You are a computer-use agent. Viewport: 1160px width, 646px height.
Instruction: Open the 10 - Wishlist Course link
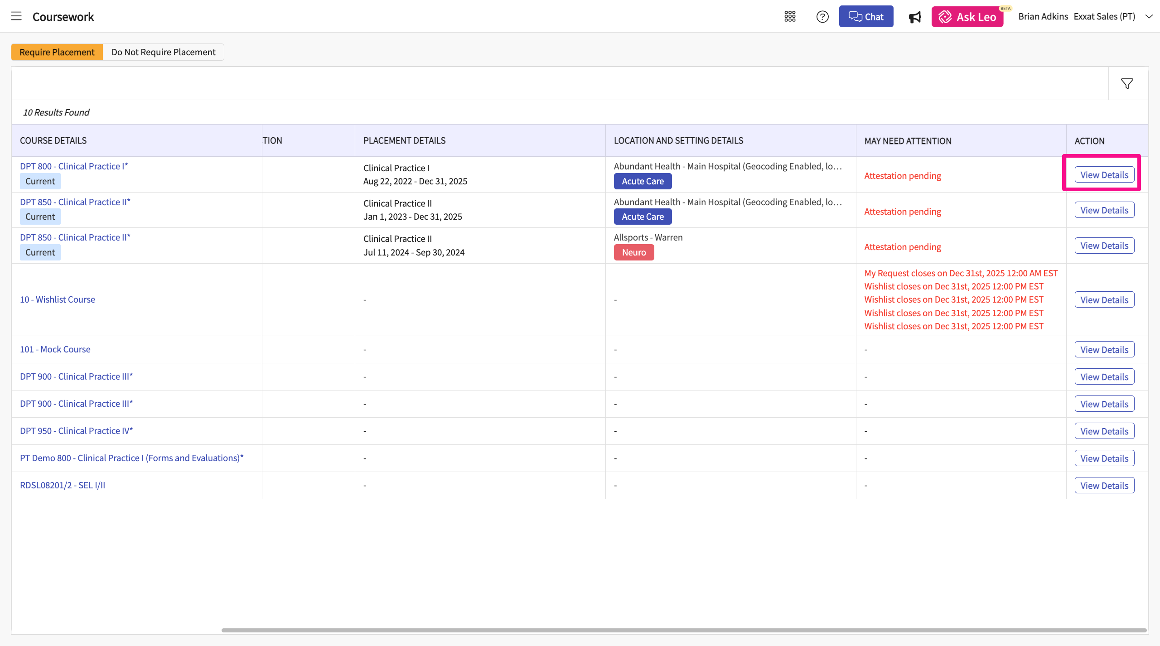pyautogui.click(x=58, y=299)
